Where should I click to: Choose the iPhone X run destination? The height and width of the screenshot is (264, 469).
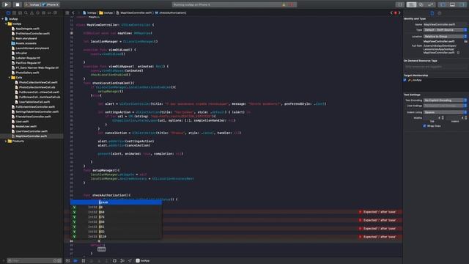point(51,5)
